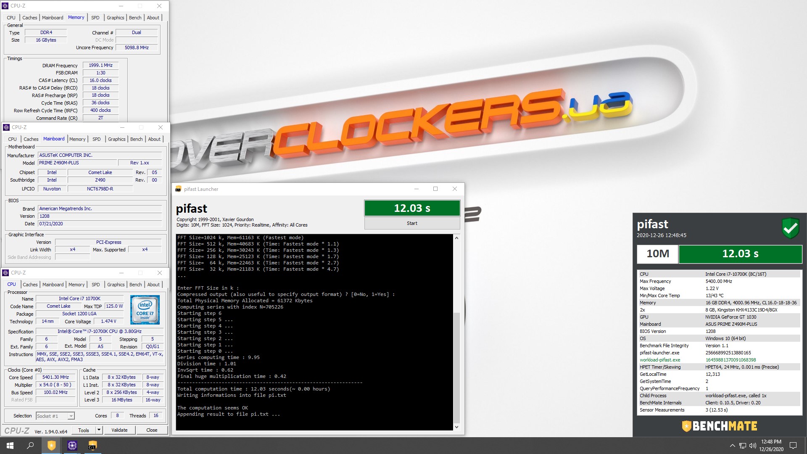Open the CPU-Z Tools button

click(x=84, y=430)
